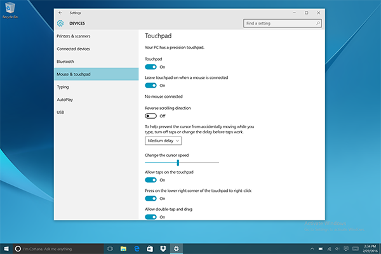
Task: Click the 'No mouse connected' status text
Action: coord(164,97)
